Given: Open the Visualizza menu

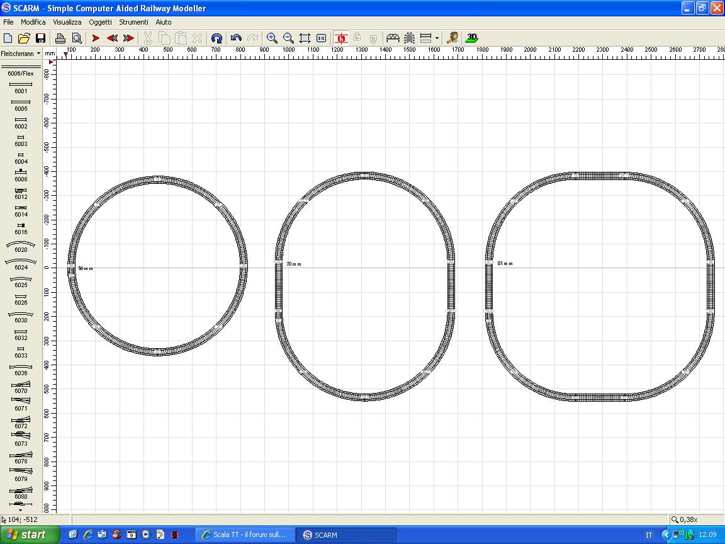Looking at the screenshot, I should tap(67, 22).
